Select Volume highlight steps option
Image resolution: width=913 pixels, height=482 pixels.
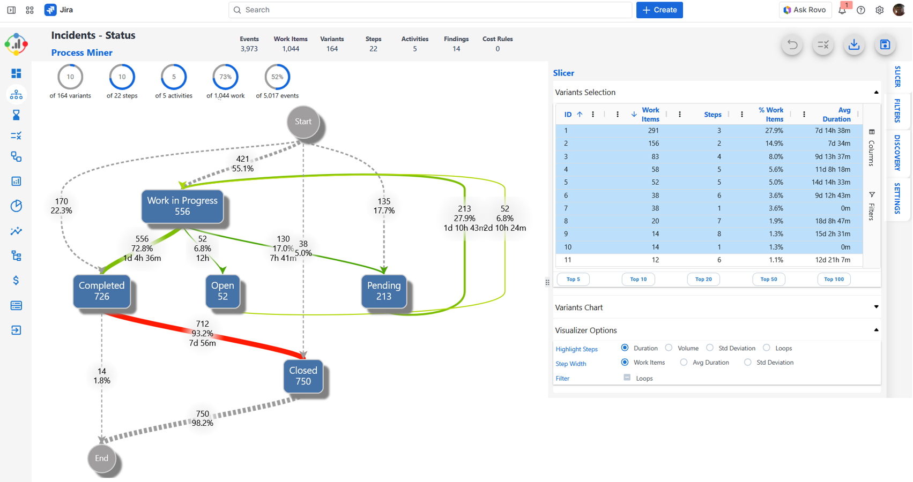(669, 348)
